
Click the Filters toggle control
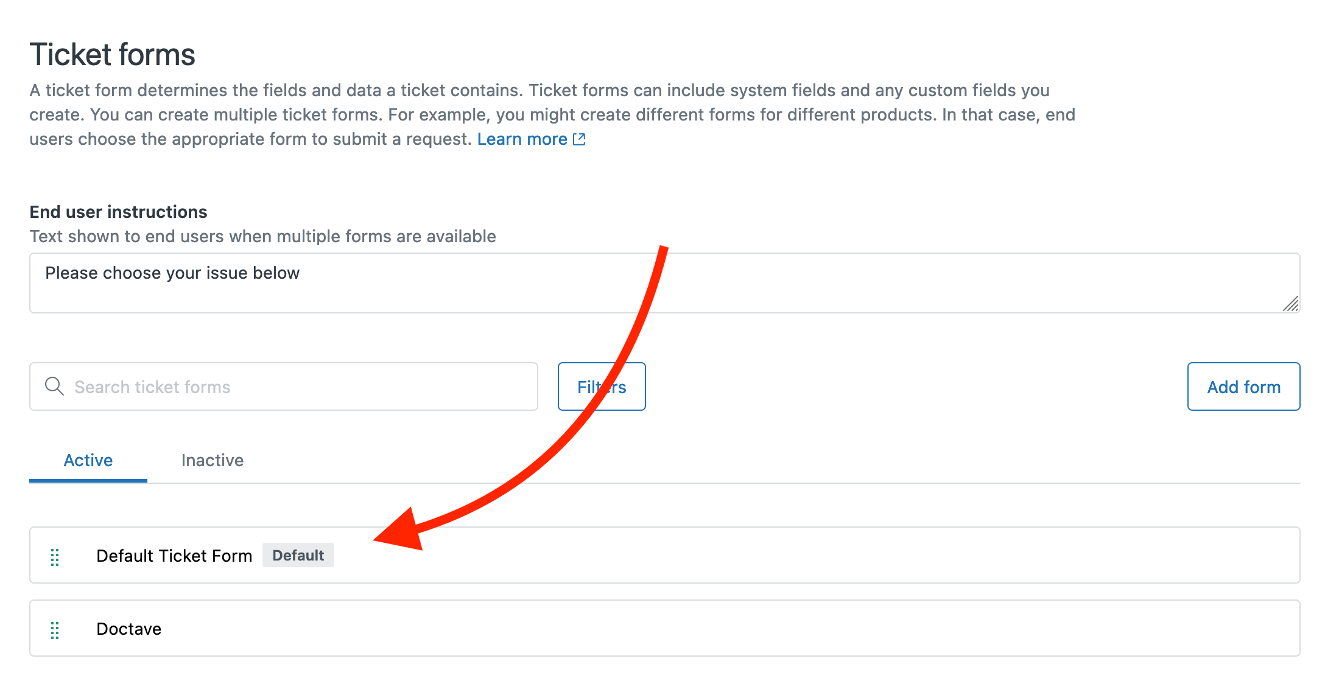[x=602, y=386]
